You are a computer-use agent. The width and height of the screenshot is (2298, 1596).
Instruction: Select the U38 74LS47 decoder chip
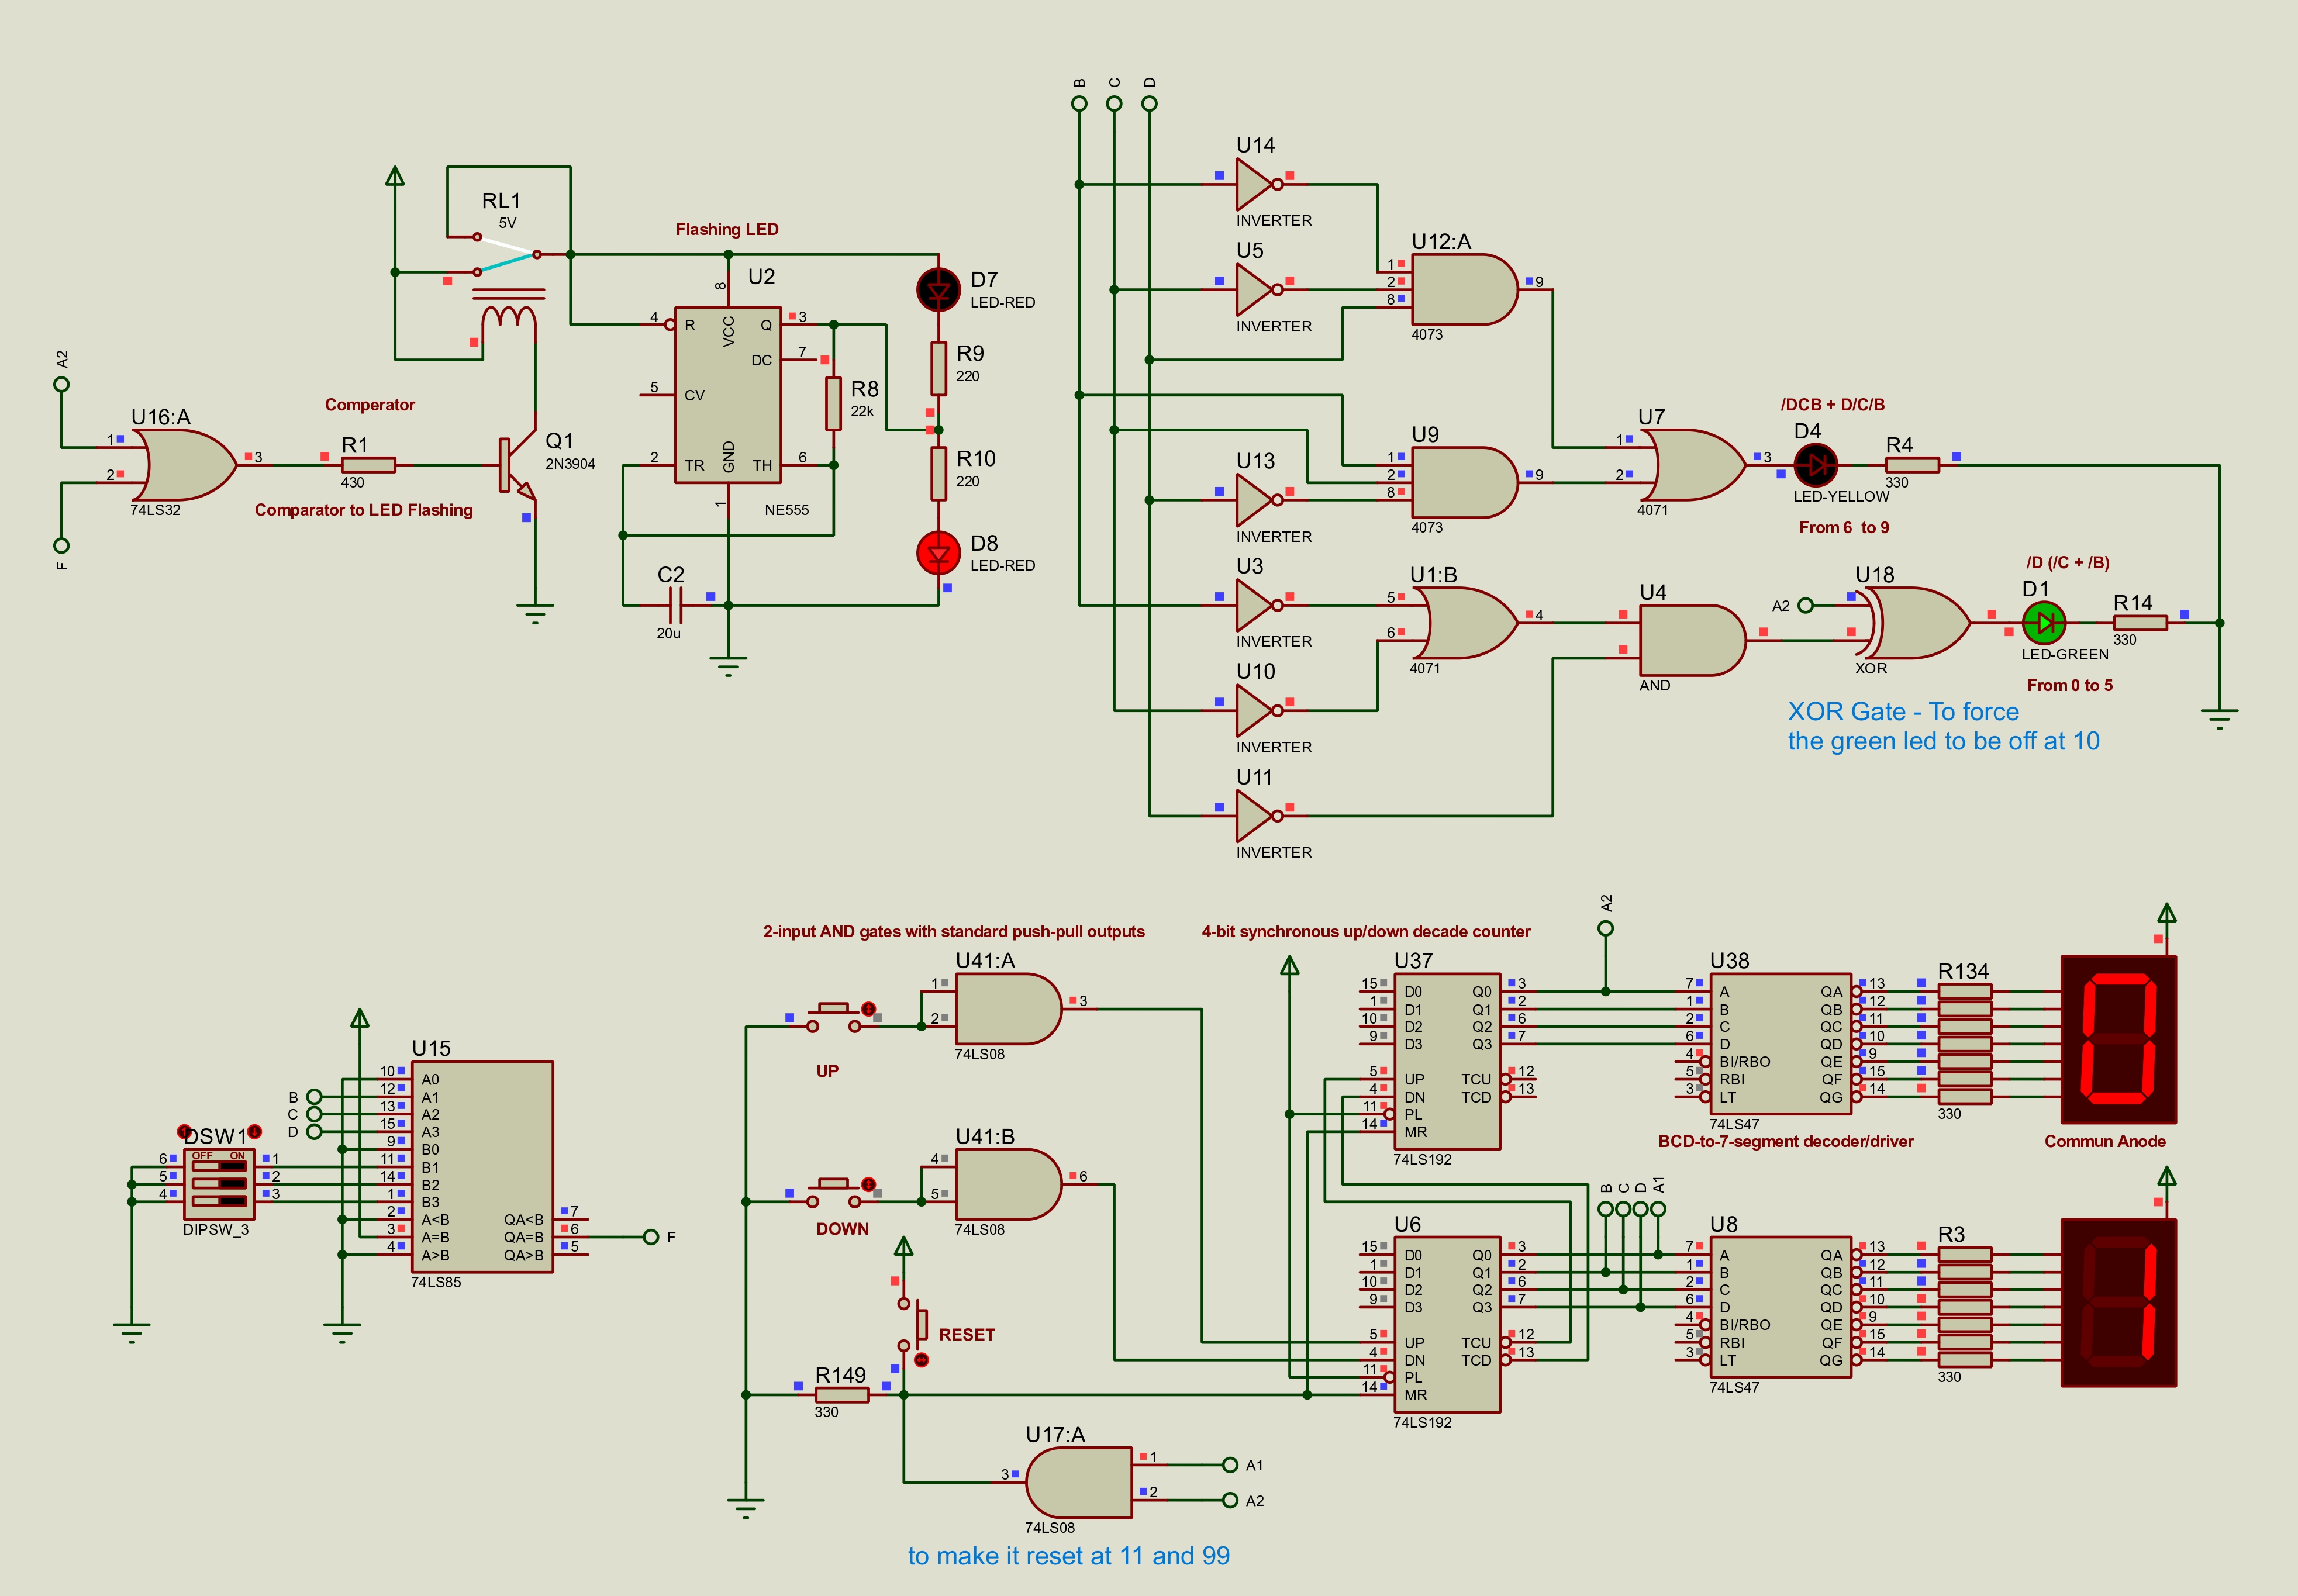pyautogui.click(x=1781, y=1044)
